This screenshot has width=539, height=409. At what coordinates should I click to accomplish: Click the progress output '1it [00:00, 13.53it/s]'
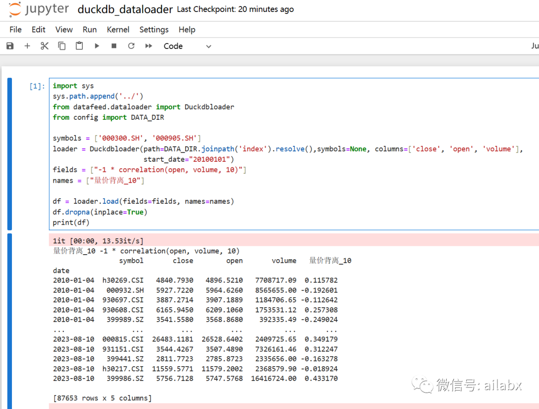98,241
